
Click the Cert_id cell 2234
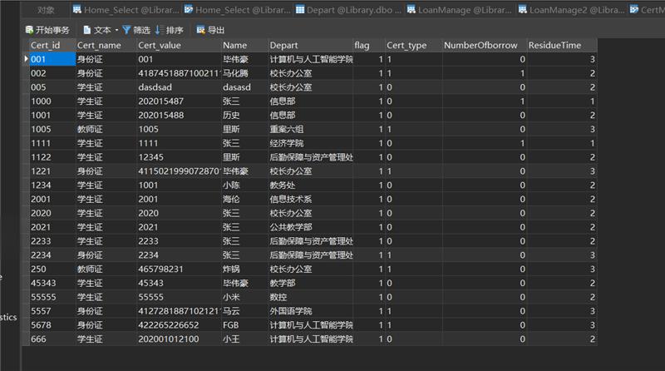[52, 255]
